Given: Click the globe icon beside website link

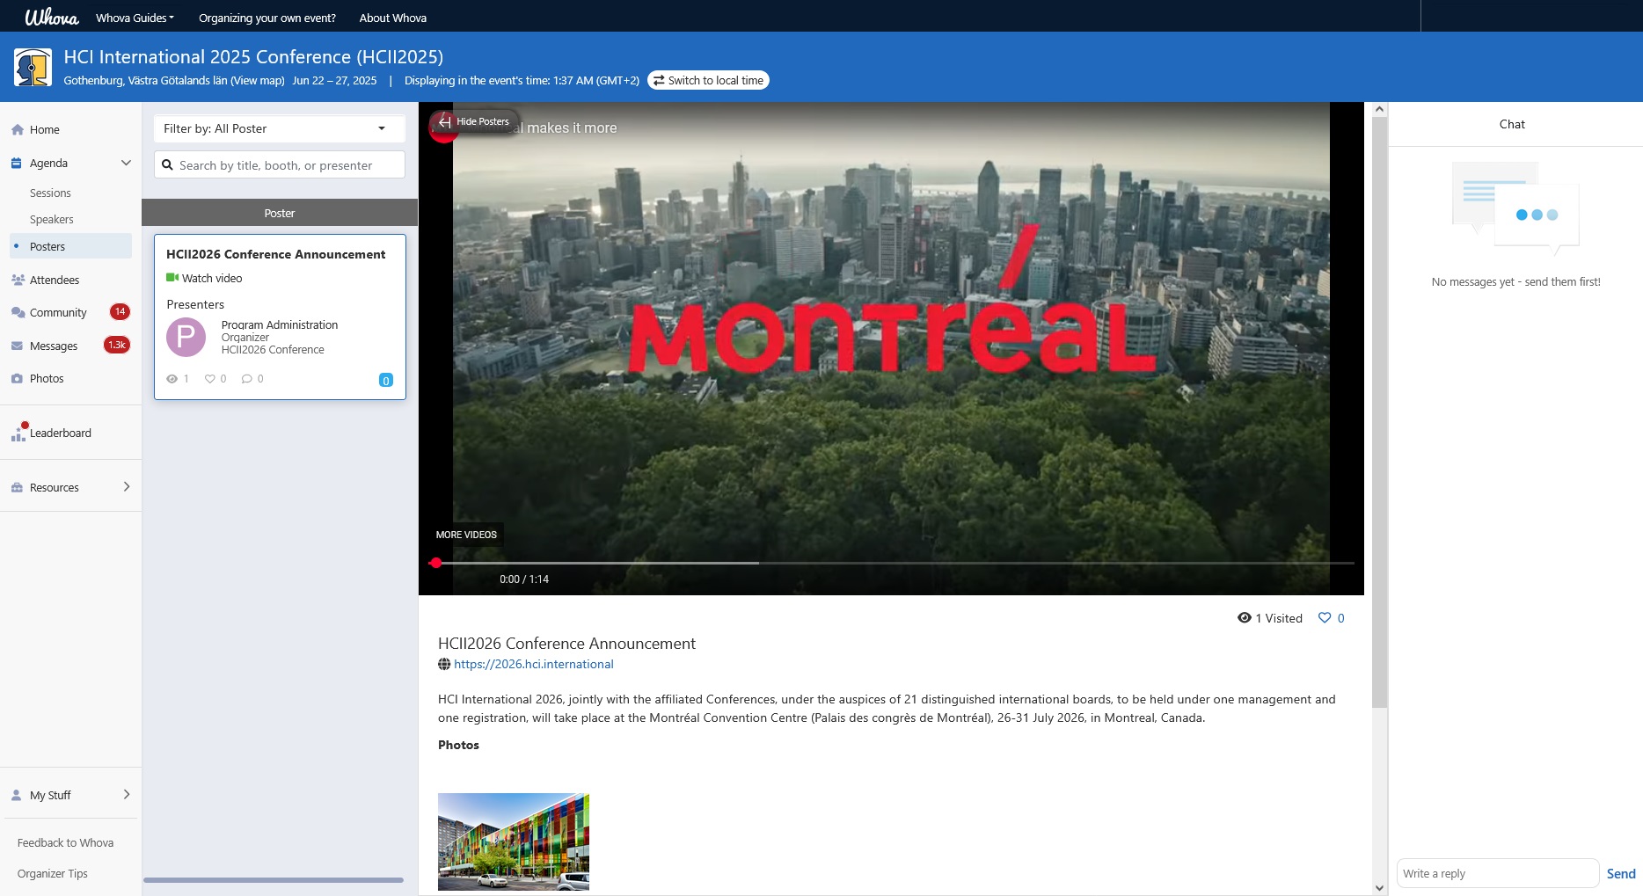Looking at the screenshot, I should [444, 665].
